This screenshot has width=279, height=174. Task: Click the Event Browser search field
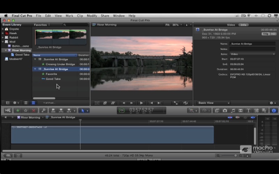pyautogui.click(x=75, y=25)
